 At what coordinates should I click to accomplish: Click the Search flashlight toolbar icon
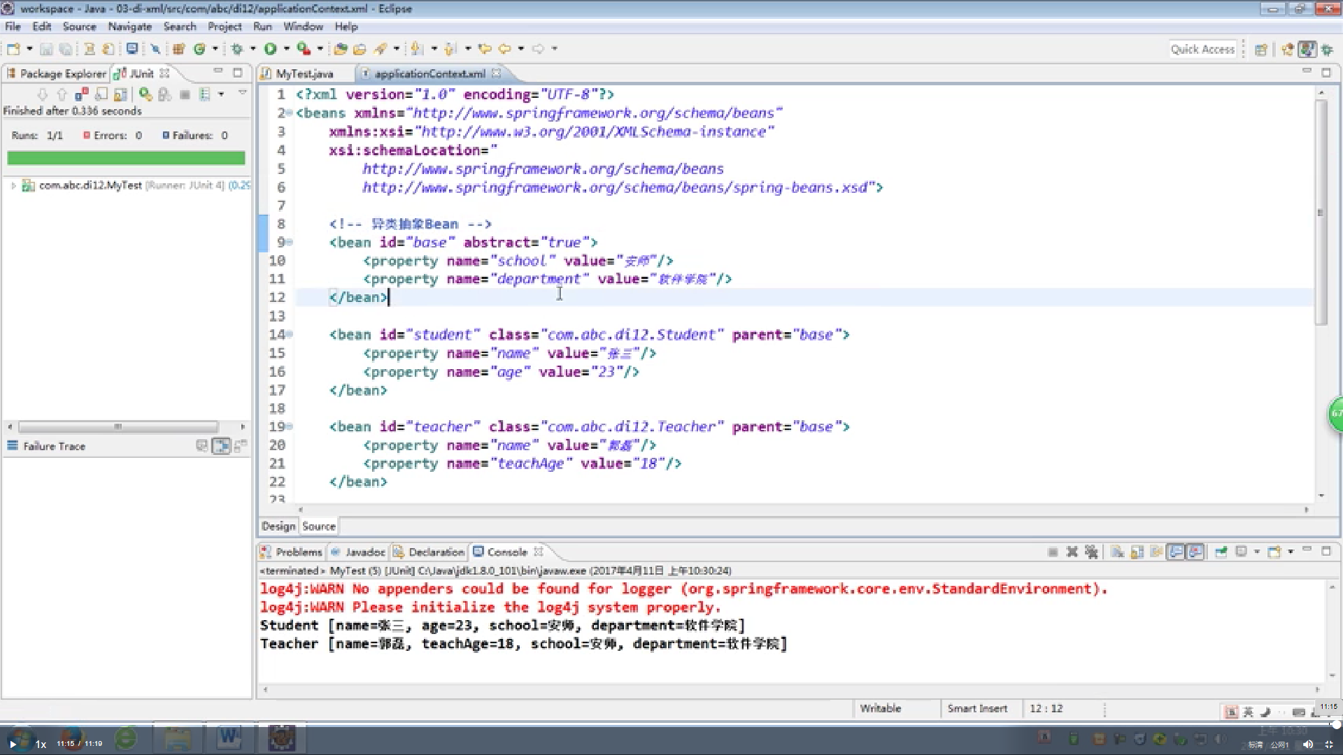pyautogui.click(x=381, y=49)
